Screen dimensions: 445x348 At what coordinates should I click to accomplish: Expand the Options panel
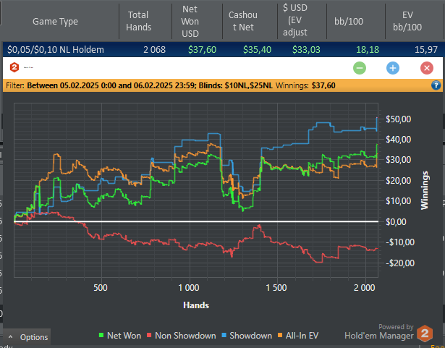point(27,337)
